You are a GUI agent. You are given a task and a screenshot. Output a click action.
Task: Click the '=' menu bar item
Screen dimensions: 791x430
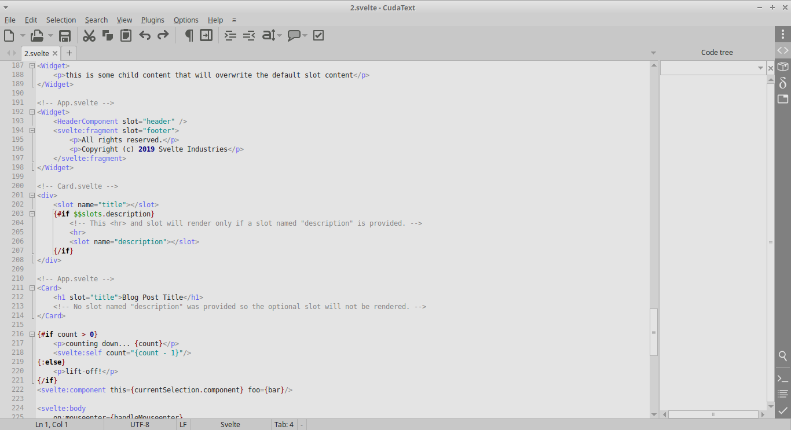coord(234,20)
